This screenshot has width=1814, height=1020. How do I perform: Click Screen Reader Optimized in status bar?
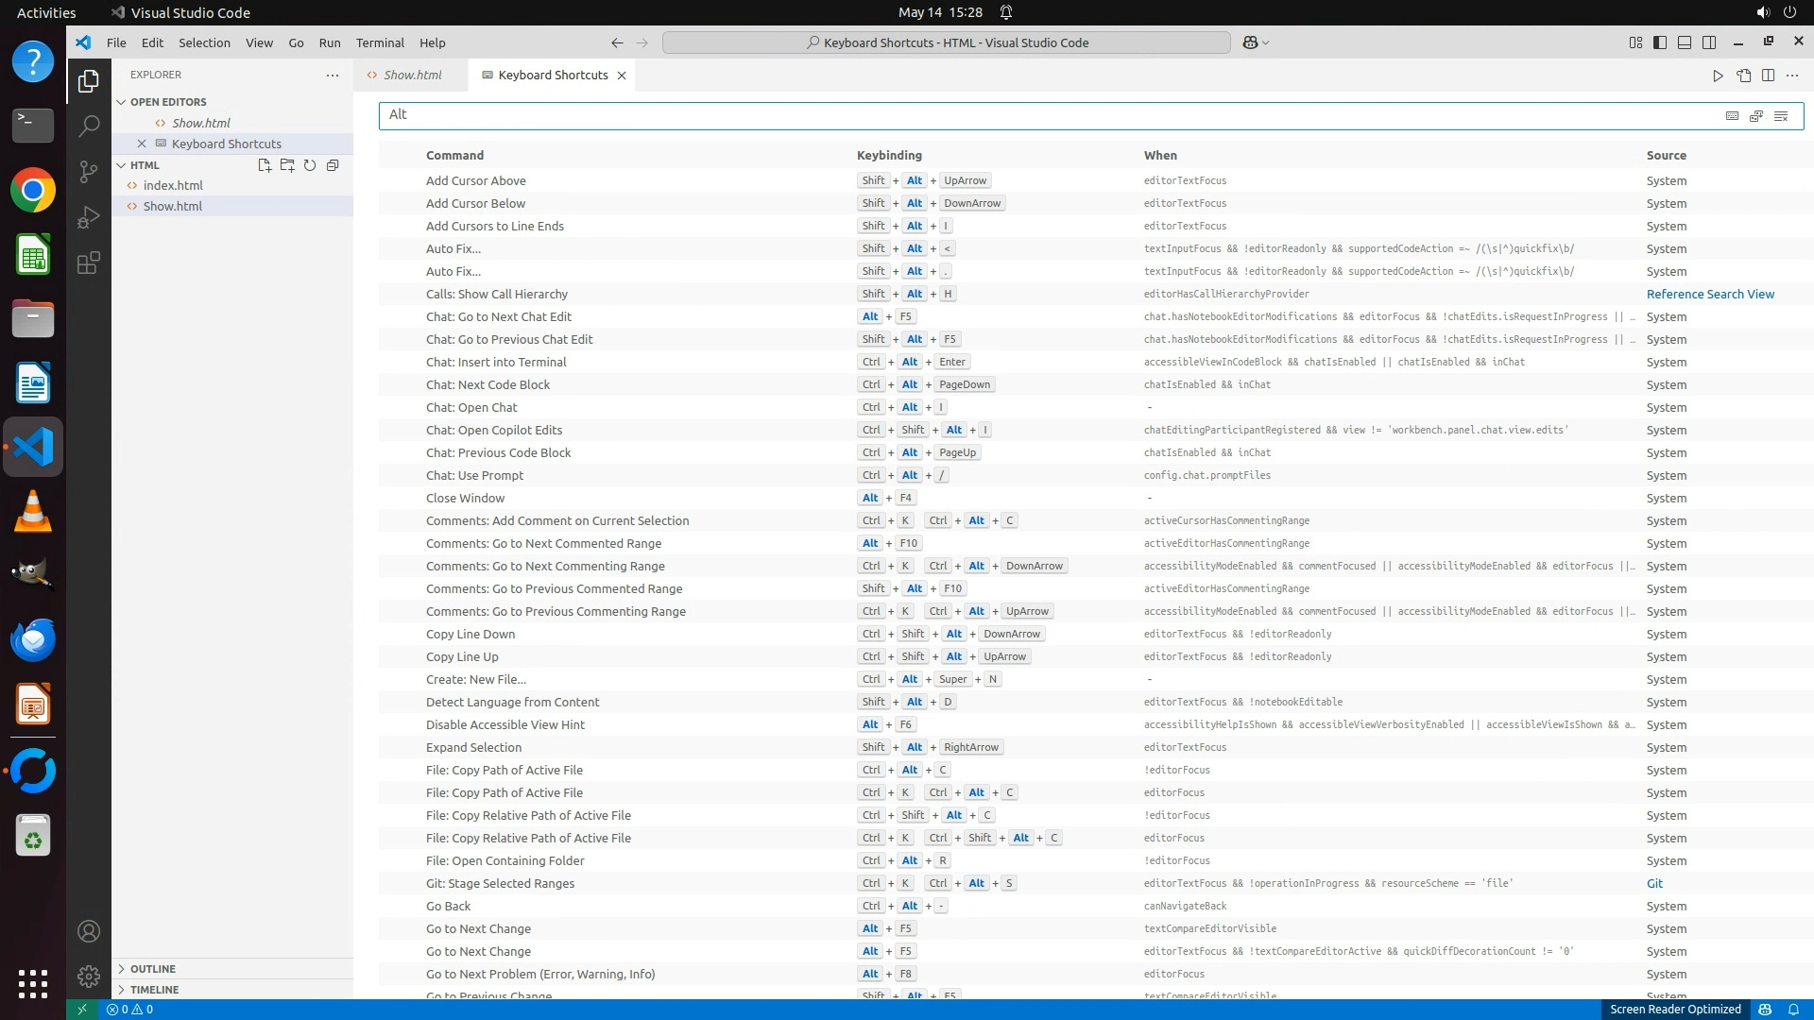pos(1675,1010)
